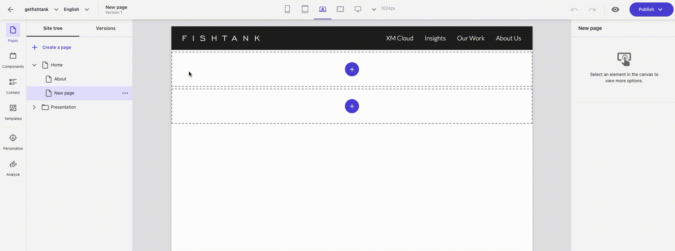Click About Us in site navigation
The height and width of the screenshot is (251, 675).
click(508, 38)
